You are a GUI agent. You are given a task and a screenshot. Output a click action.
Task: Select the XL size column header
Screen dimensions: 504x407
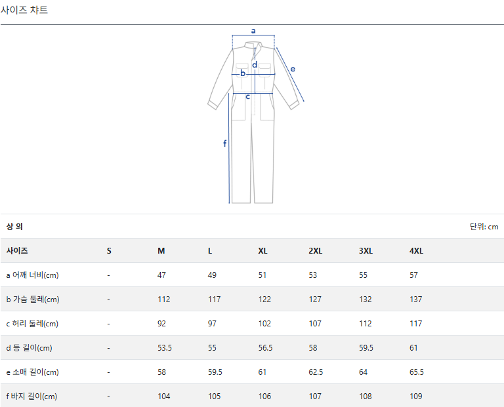(x=262, y=251)
